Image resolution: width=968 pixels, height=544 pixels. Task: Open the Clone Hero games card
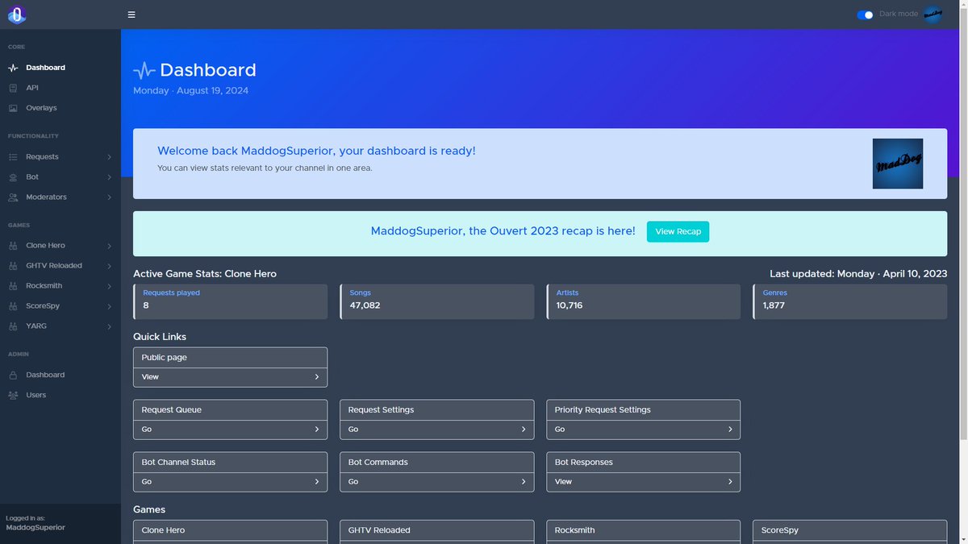pos(230,531)
